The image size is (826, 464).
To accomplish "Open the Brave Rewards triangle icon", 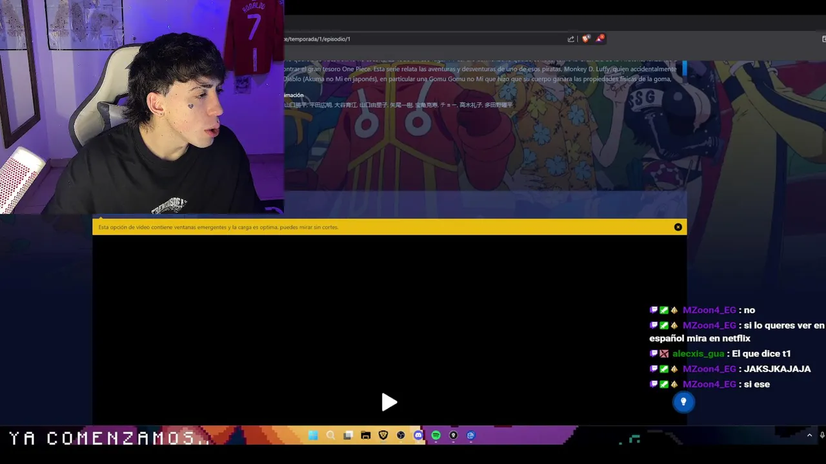I will click(x=600, y=39).
